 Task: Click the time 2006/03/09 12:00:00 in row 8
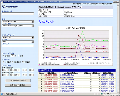click(x=51, y=91)
